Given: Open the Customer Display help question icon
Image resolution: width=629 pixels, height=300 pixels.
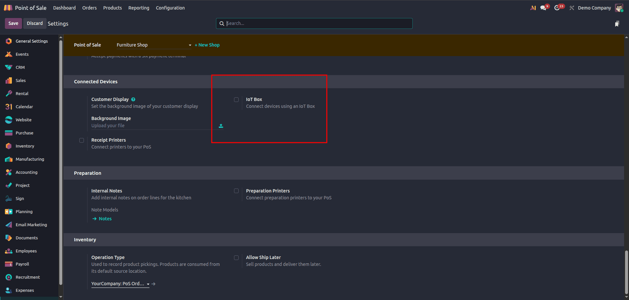Looking at the screenshot, I should pos(133,99).
